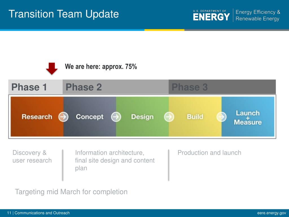Click the red down arrow marker
This screenshot has width=289, height=217.
click(x=52, y=69)
